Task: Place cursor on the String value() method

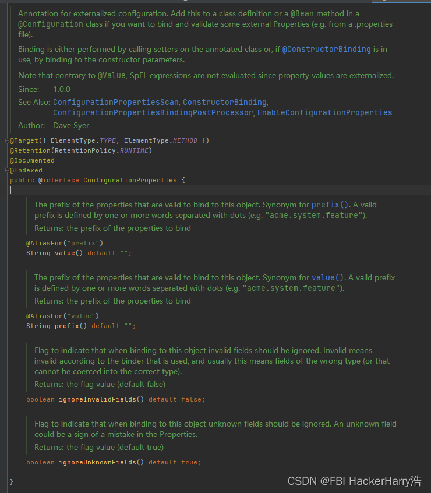Action: [x=66, y=253]
